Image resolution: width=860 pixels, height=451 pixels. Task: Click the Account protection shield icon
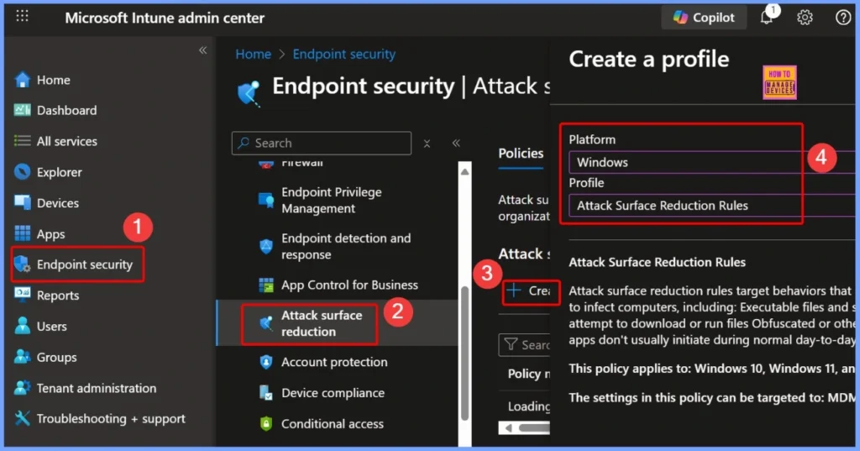pyautogui.click(x=266, y=362)
